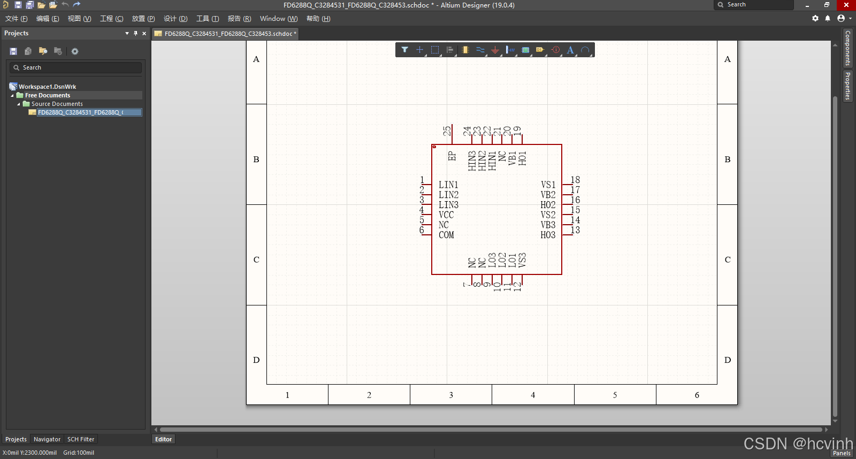Click the selection filter funnel icon
The height and width of the screenshot is (459, 856).
[405, 50]
